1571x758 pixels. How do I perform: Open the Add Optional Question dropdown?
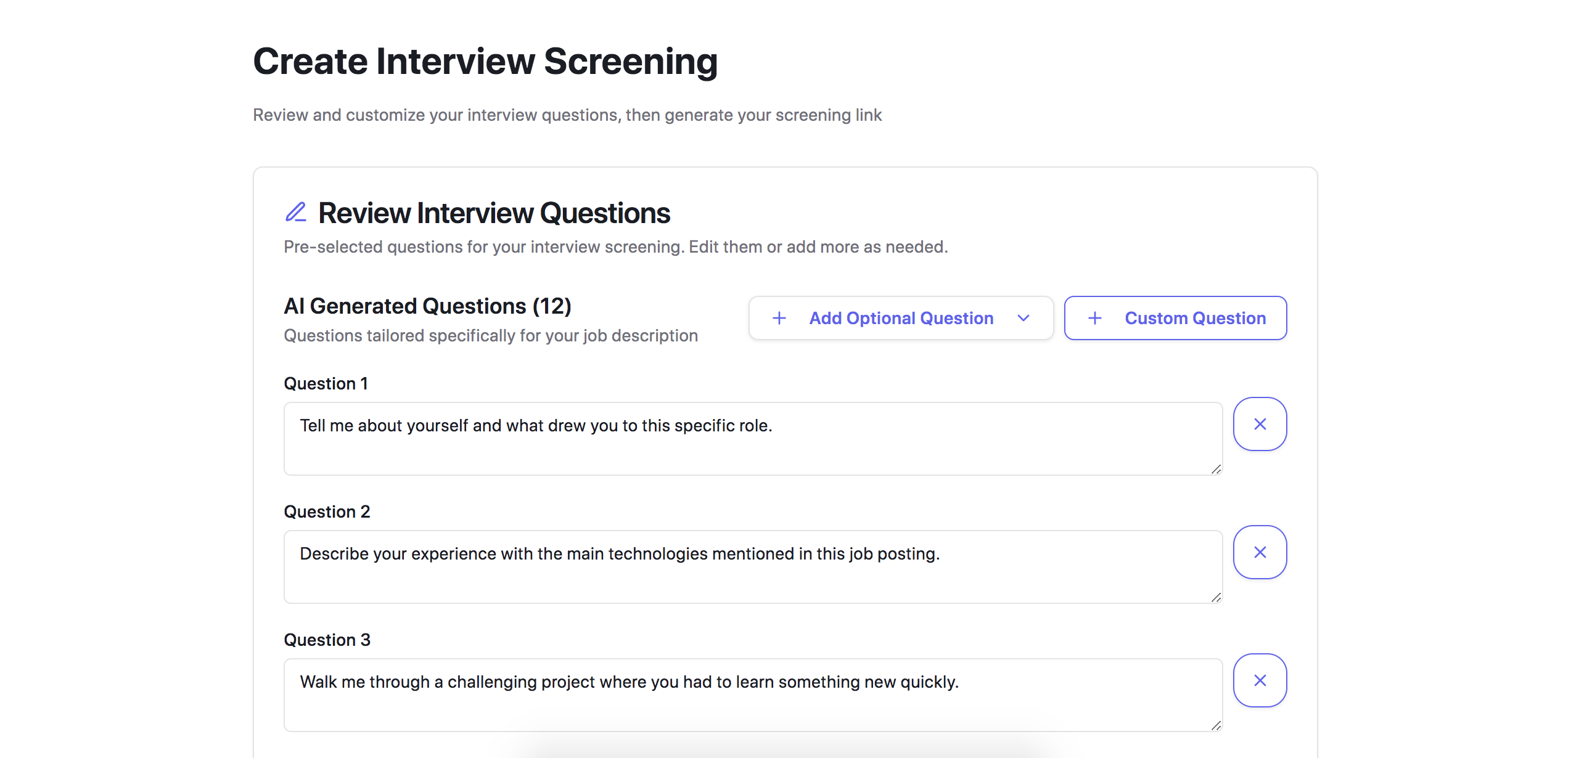click(901, 318)
